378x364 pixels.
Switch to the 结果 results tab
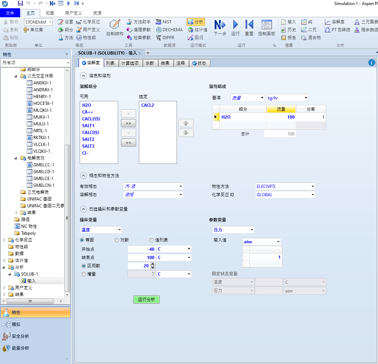pos(165,63)
